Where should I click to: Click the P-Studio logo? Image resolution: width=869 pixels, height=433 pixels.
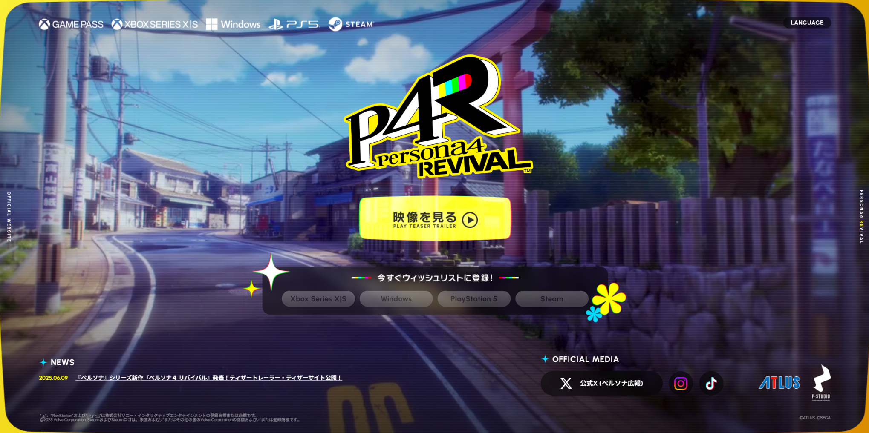821,383
